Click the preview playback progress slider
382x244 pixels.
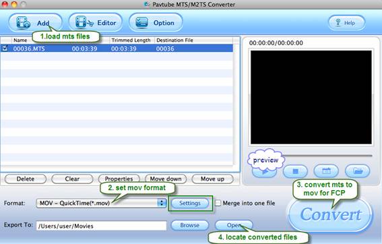(327, 156)
